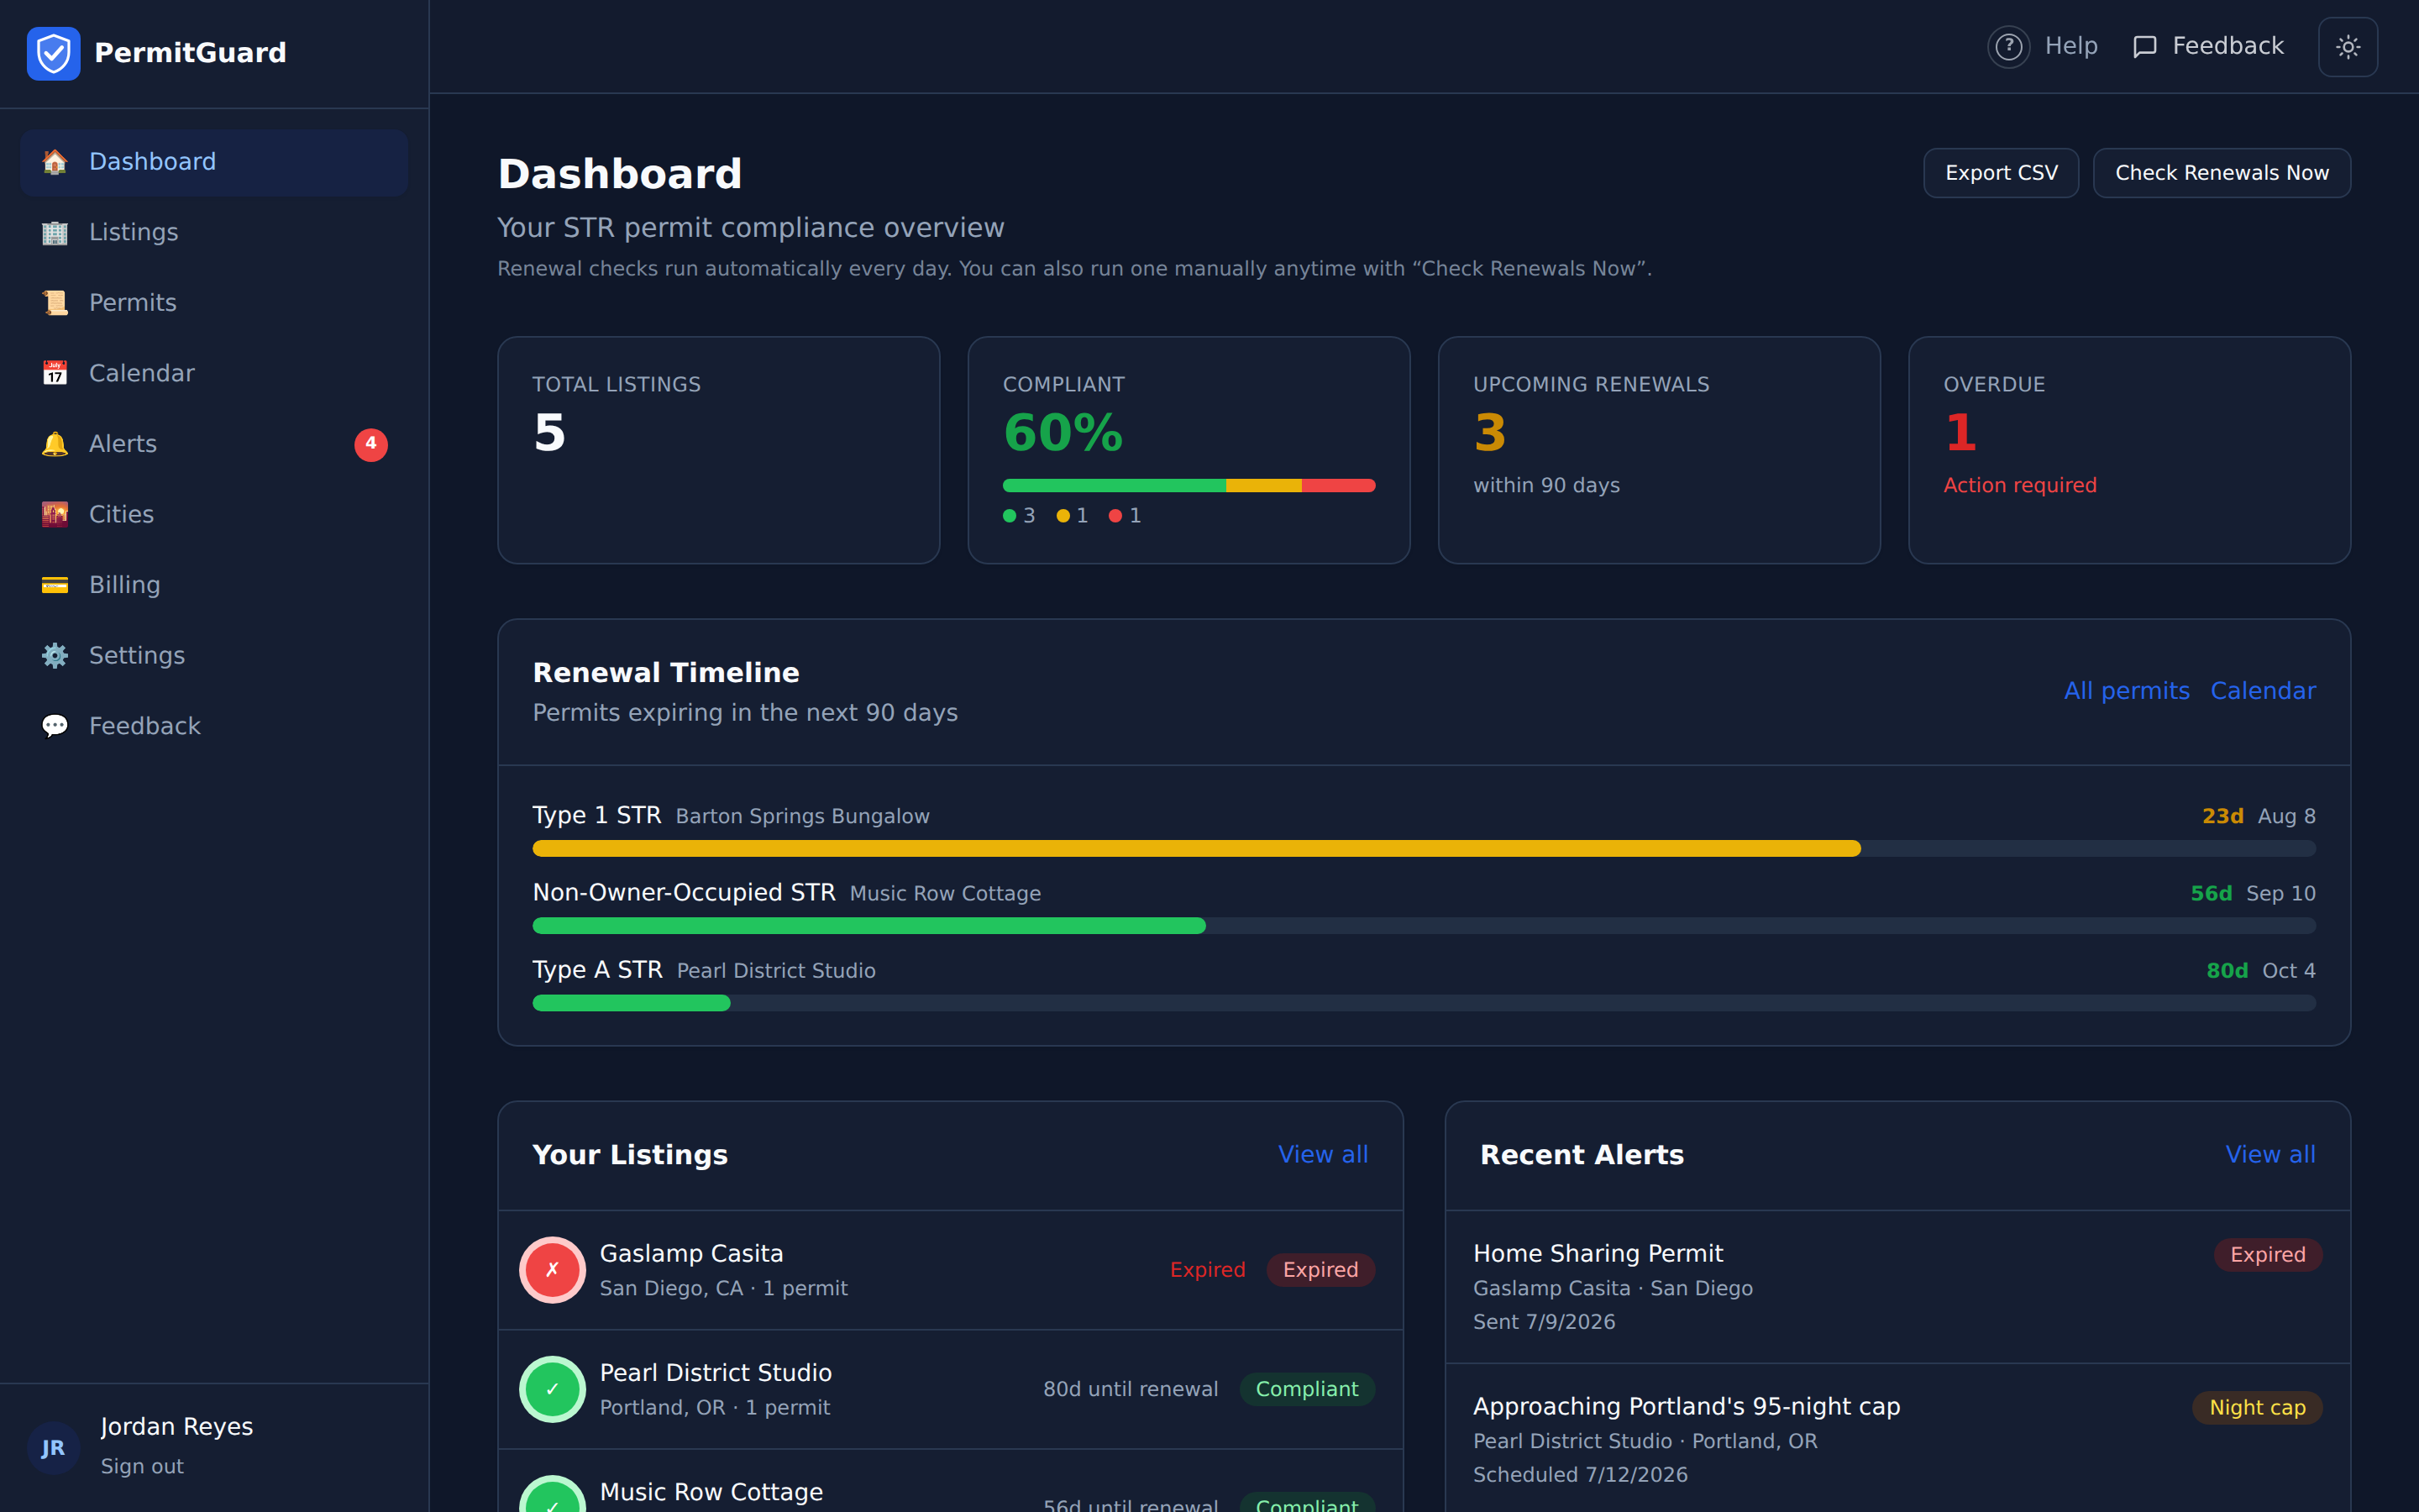
Task: Click Gaslamp Casita red X status icon
Action: coord(552,1270)
